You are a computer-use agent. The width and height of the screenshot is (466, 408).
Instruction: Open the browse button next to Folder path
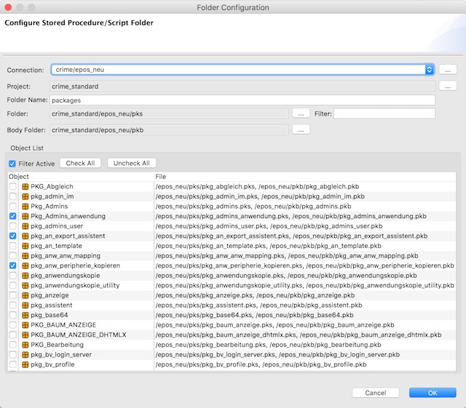(x=301, y=113)
